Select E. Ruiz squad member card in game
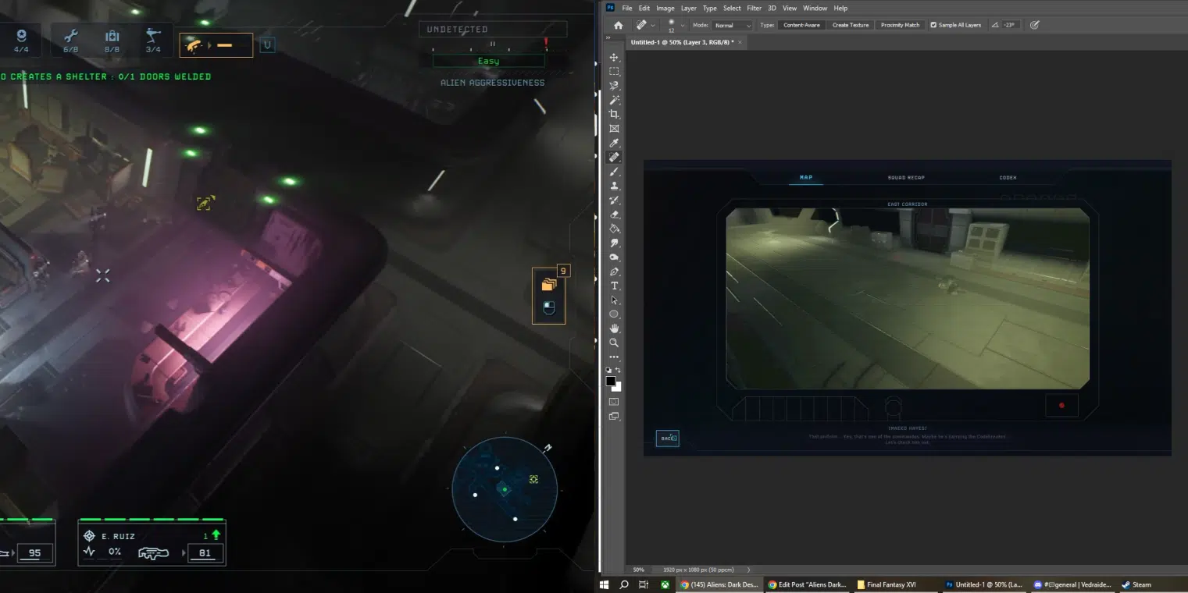 pyautogui.click(x=152, y=543)
